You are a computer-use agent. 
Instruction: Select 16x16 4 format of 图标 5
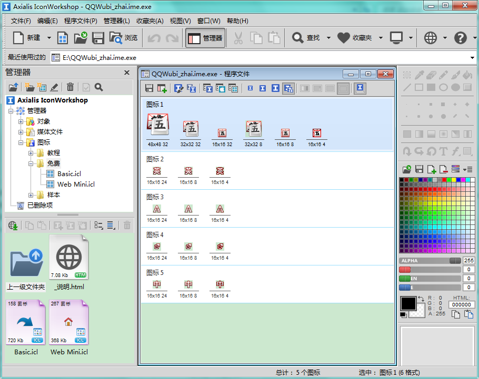coord(220,290)
